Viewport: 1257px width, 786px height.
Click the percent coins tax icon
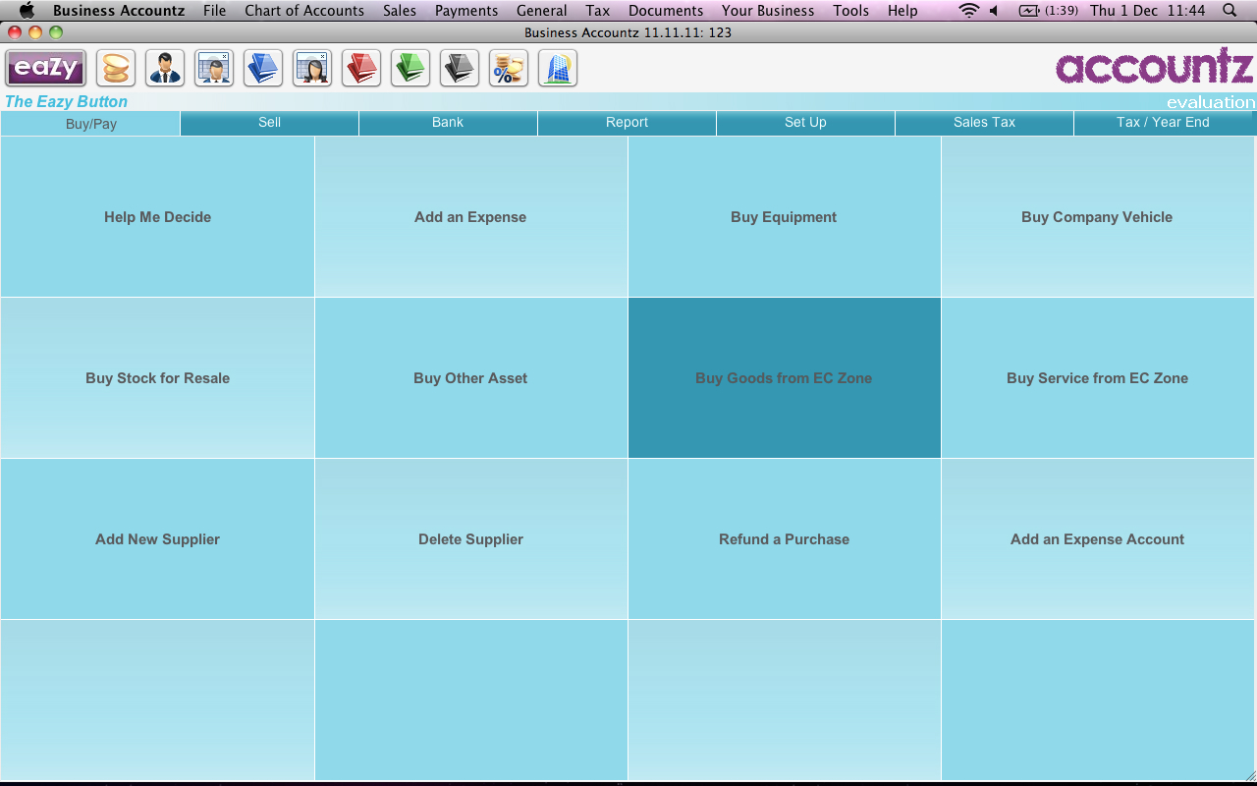click(x=509, y=69)
